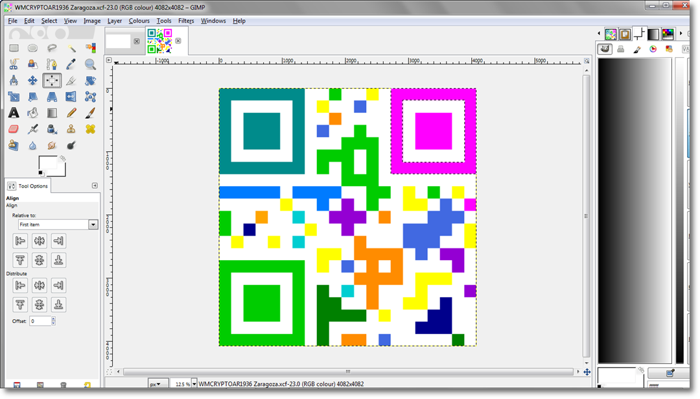
Task: Choose the Shear tool
Action: [32, 97]
